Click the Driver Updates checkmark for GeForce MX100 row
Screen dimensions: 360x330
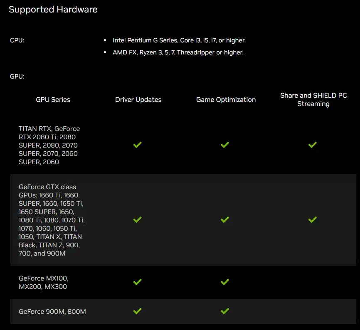coord(137,282)
